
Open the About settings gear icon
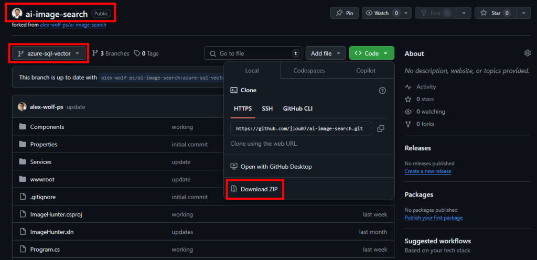[x=528, y=53]
